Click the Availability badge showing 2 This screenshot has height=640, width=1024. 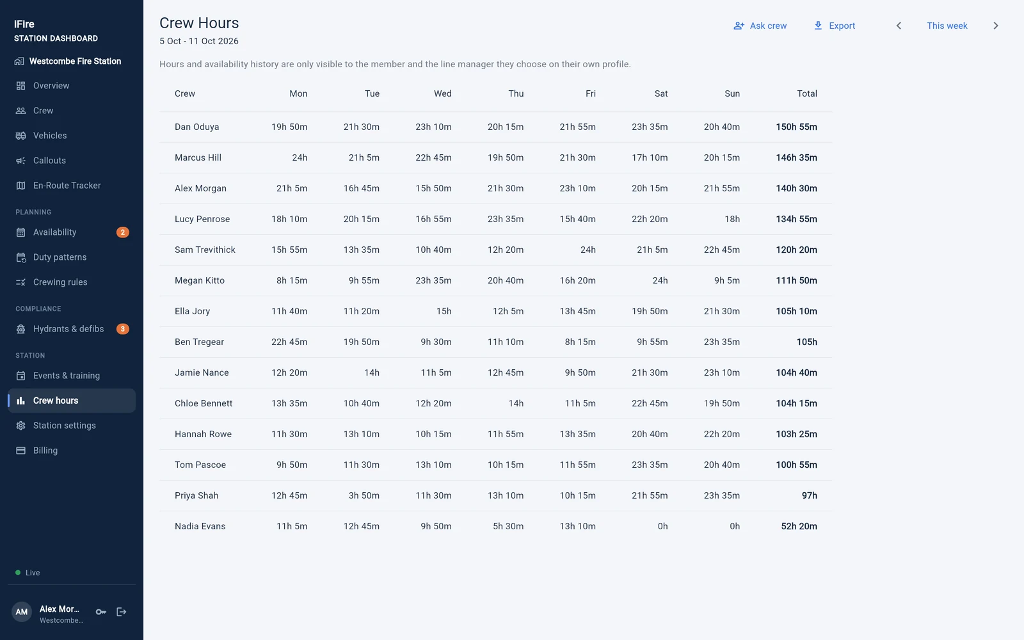[x=123, y=232]
